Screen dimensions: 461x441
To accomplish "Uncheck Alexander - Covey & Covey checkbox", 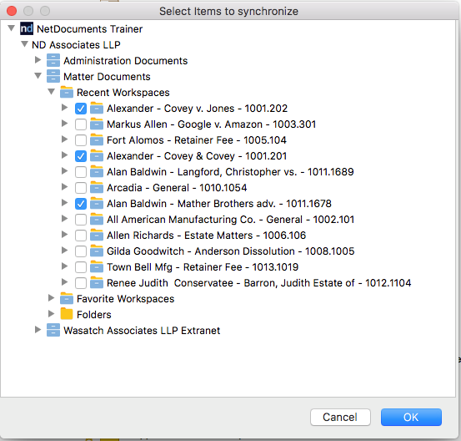I will point(81,156).
